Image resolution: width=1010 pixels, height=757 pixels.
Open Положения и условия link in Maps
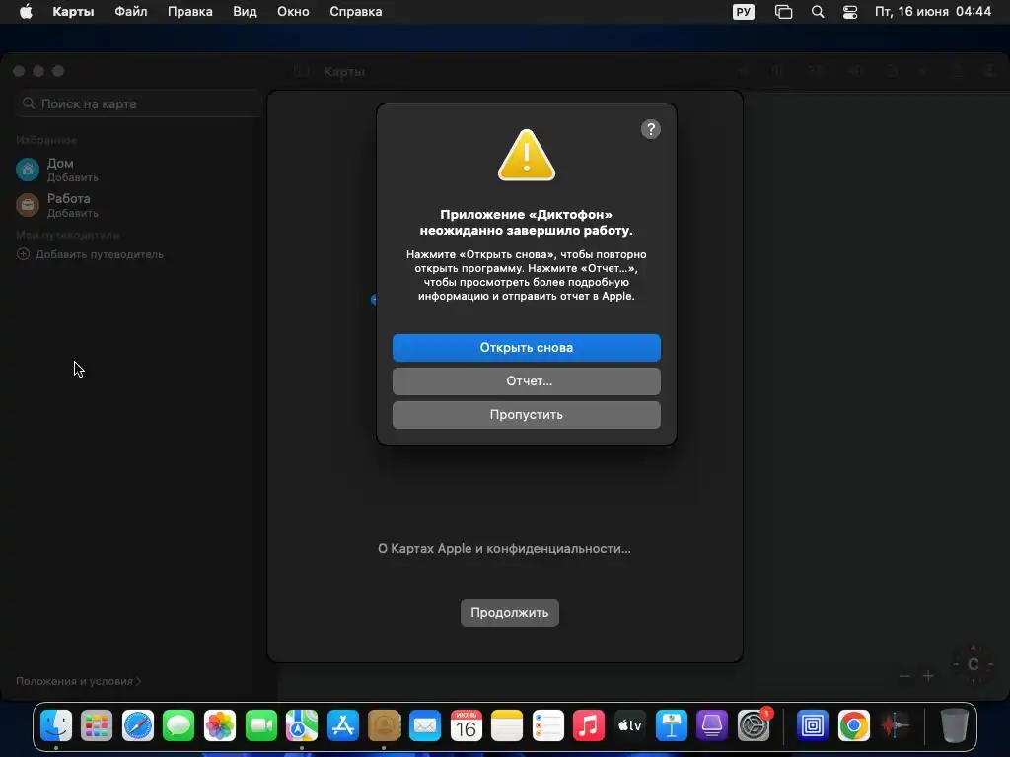pos(78,681)
